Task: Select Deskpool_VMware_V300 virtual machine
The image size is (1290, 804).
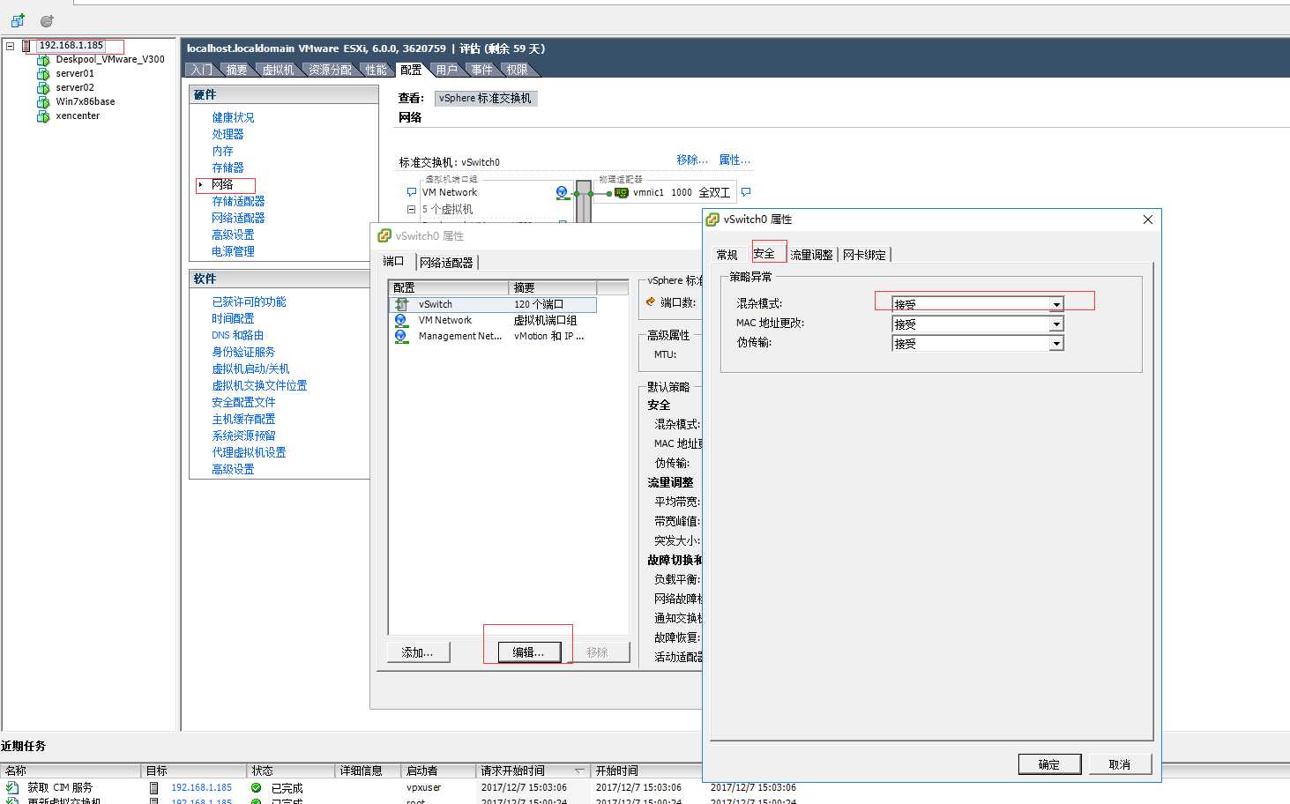Action: coord(110,59)
